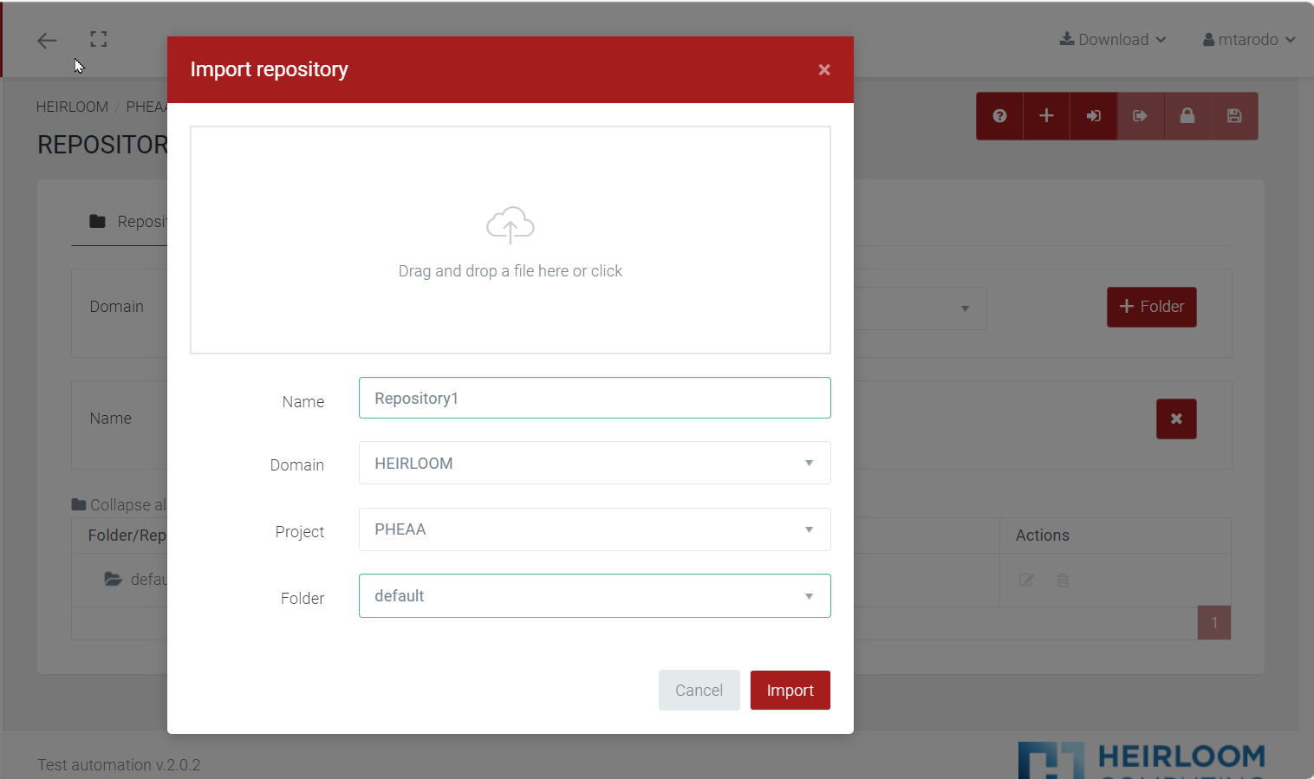Open the Download menu
The image size is (1314, 779).
click(x=1112, y=39)
